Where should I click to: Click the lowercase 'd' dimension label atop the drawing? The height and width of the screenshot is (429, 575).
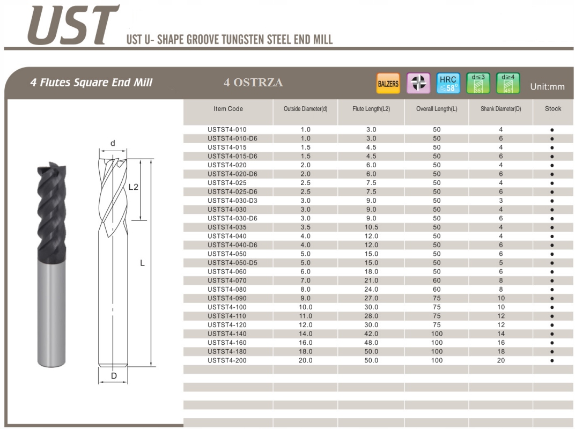[x=113, y=143]
